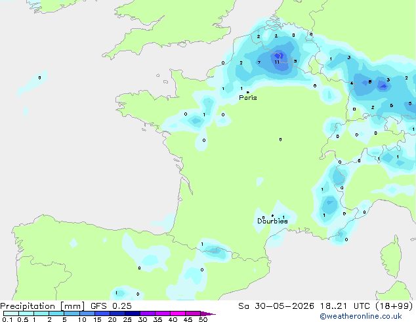This screenshot has height=322, width=416.
Task: Click the 25–30 mm dark navy legend box
Action: tap(133, 313)
